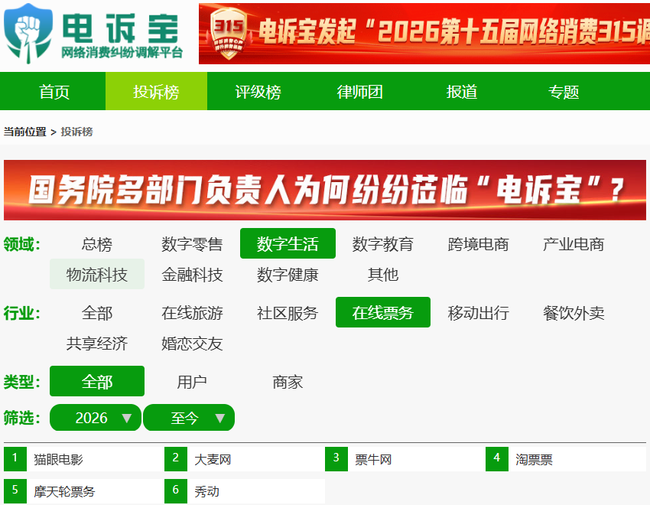Filter by 在线旅游 industry
The image size is (650, 505).
[193, 313]
